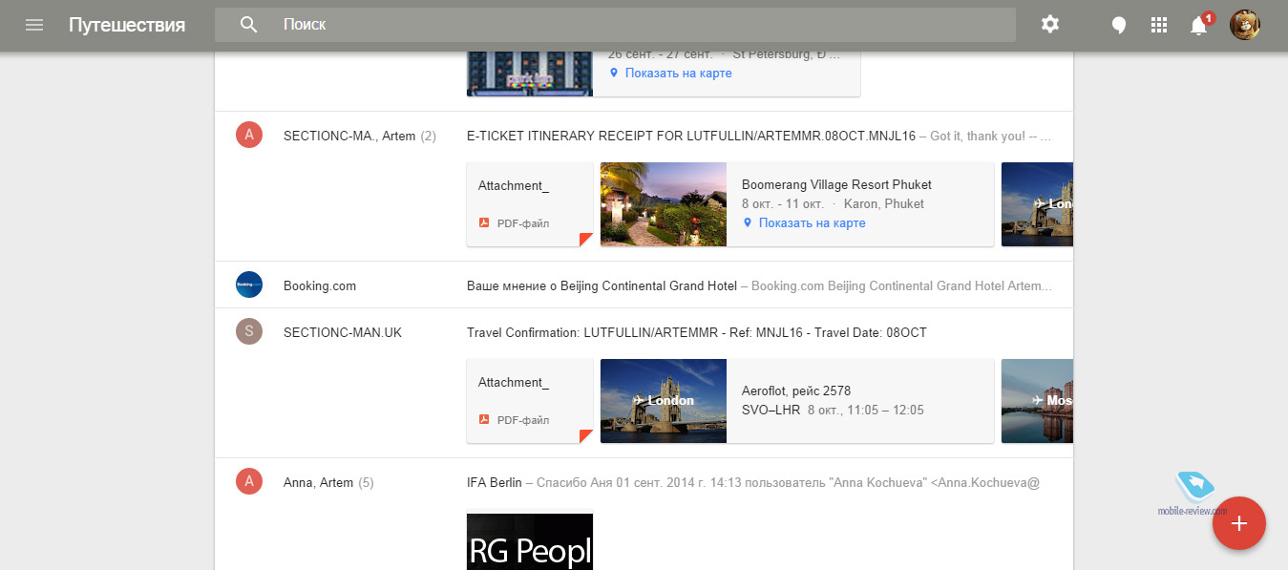Screen dimensions: 1288x570
Task: Open the RG People thumbnail under IFA Berlin
Action: coord(530,541)
